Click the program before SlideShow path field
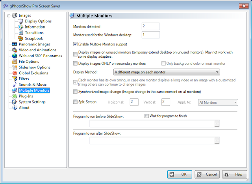 152,124
